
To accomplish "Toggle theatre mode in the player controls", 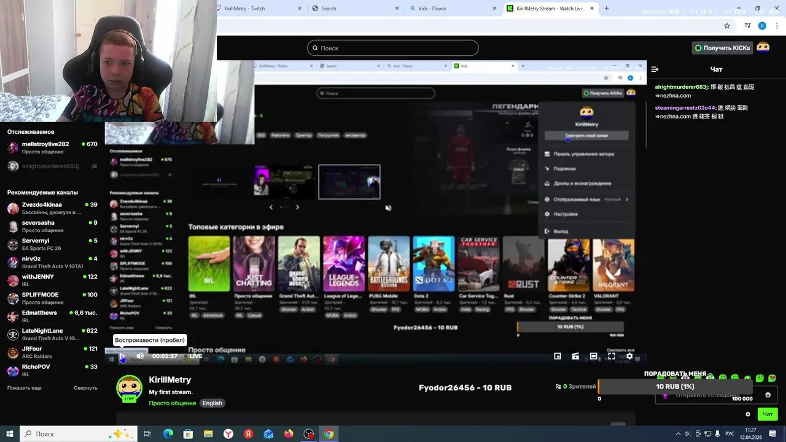I will [x=593, y=356].
